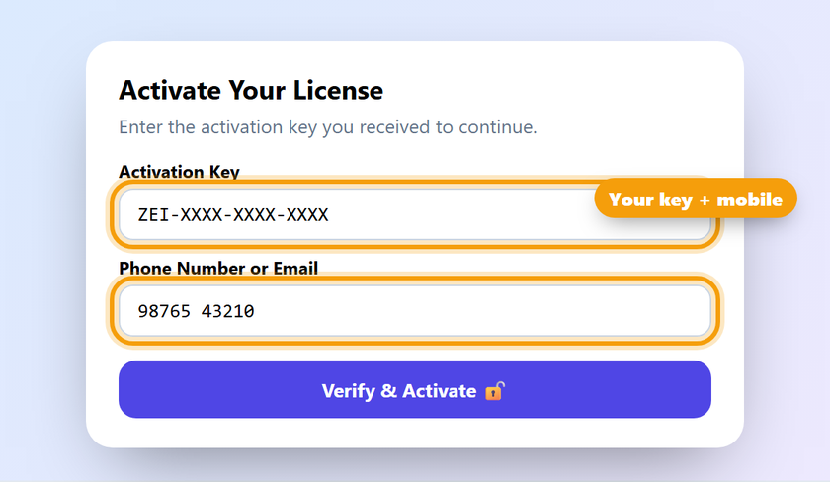Click the word 'Activate' on the purple button
830x482 pixels.
tap(440, 391)
